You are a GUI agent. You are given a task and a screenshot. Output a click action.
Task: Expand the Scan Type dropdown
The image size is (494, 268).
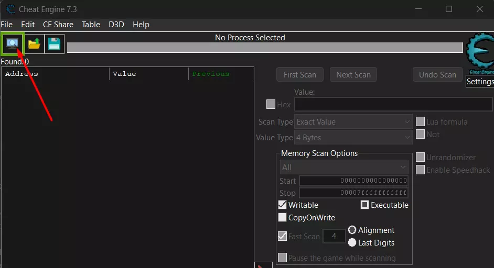353,122
